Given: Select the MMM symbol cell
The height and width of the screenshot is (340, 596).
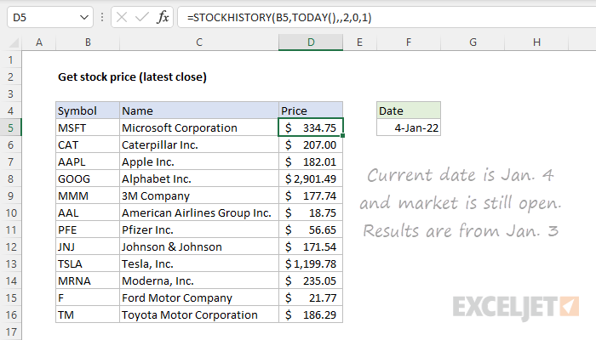Looking at the screenshot, I should point(88,195).
